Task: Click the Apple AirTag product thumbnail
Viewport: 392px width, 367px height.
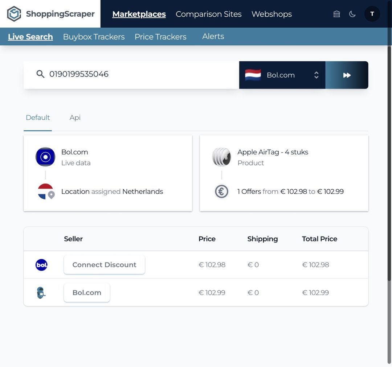Action: pyautogui.click(x=221, y=157)
